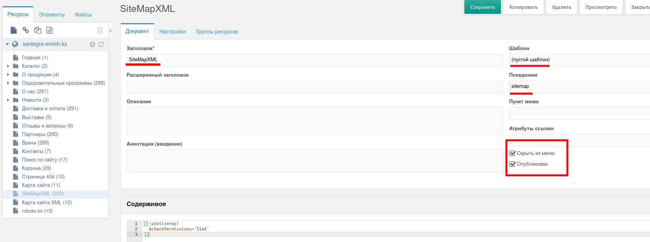Click the Описание text area
This screenshot has width=650, height=242.
pyautogui.click(x=315, y=121)
